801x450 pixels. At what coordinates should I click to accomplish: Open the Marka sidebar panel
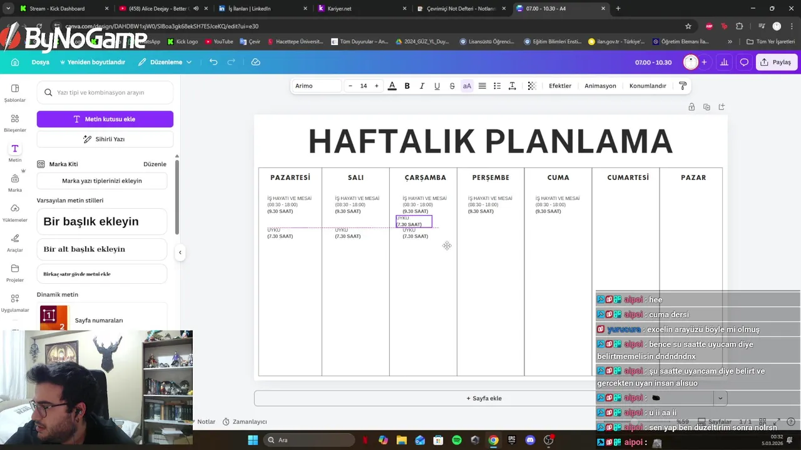pyautogui.click(x=15, y=182)
